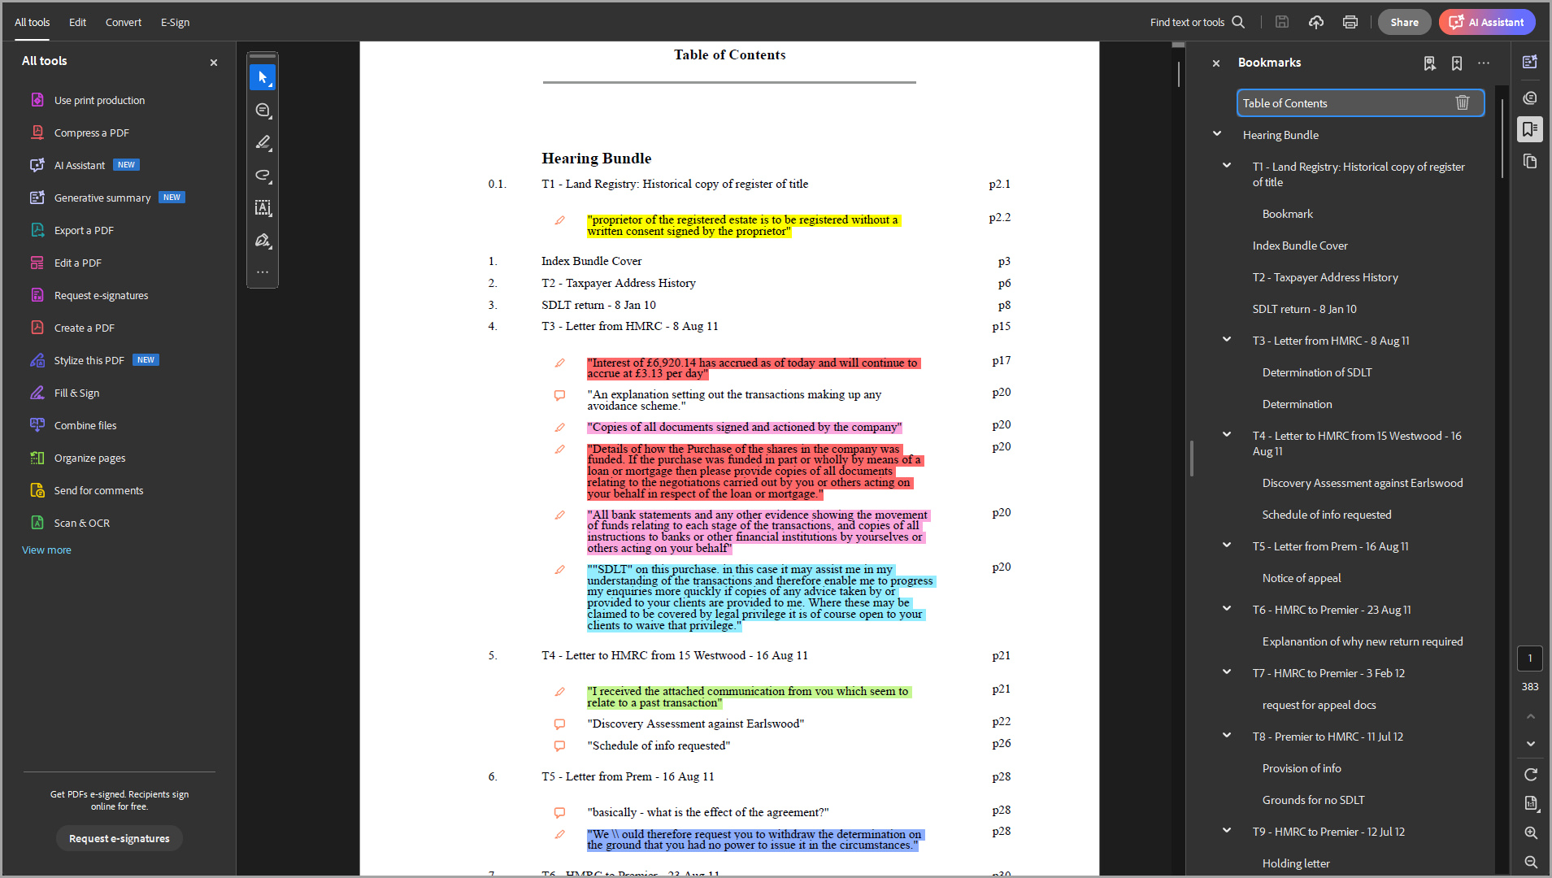
Task: Open Grounds for no SDLT bookmark
Action: click(x=1314, y=800)
